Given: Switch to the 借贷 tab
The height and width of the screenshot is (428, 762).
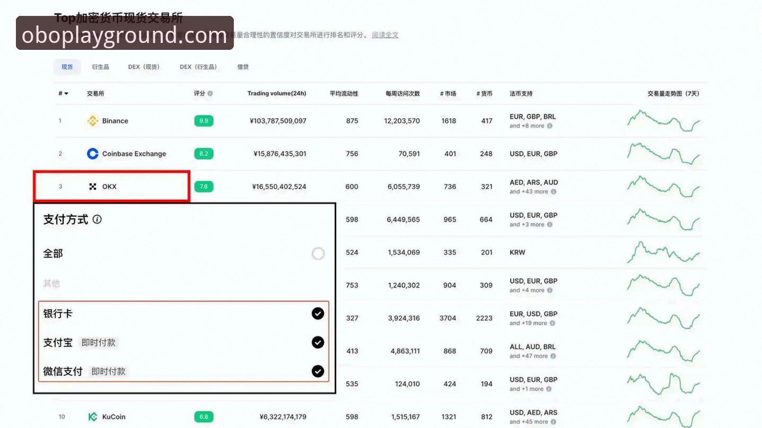Looking at the screenshot, I should (x=243, y=67).
